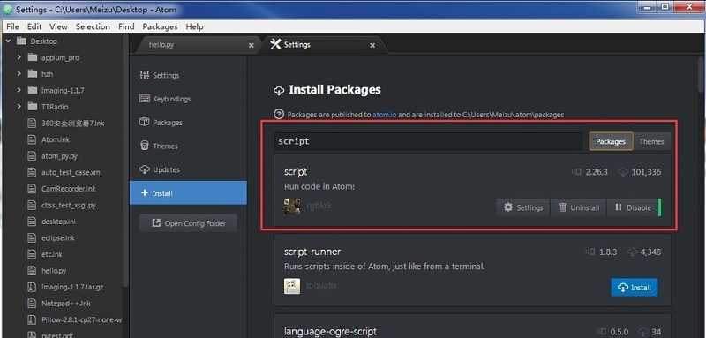Disable the script package
The height and width of the screenshot is (338, 706).
[x=633, y=207]
